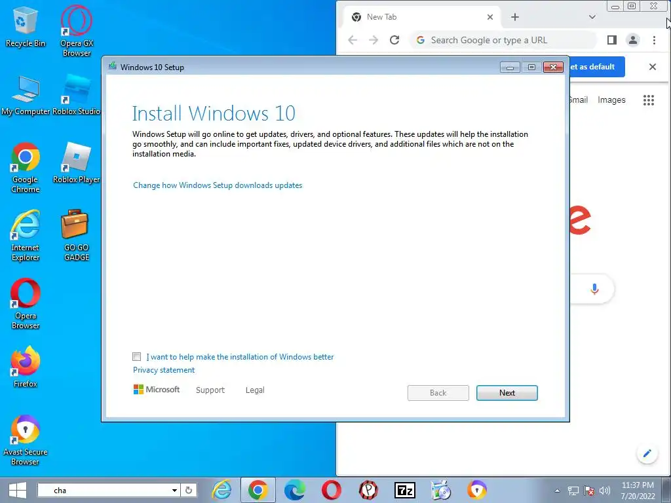
Task: Select Google Chrome desktop shortcut
Action: coord(26,168)
